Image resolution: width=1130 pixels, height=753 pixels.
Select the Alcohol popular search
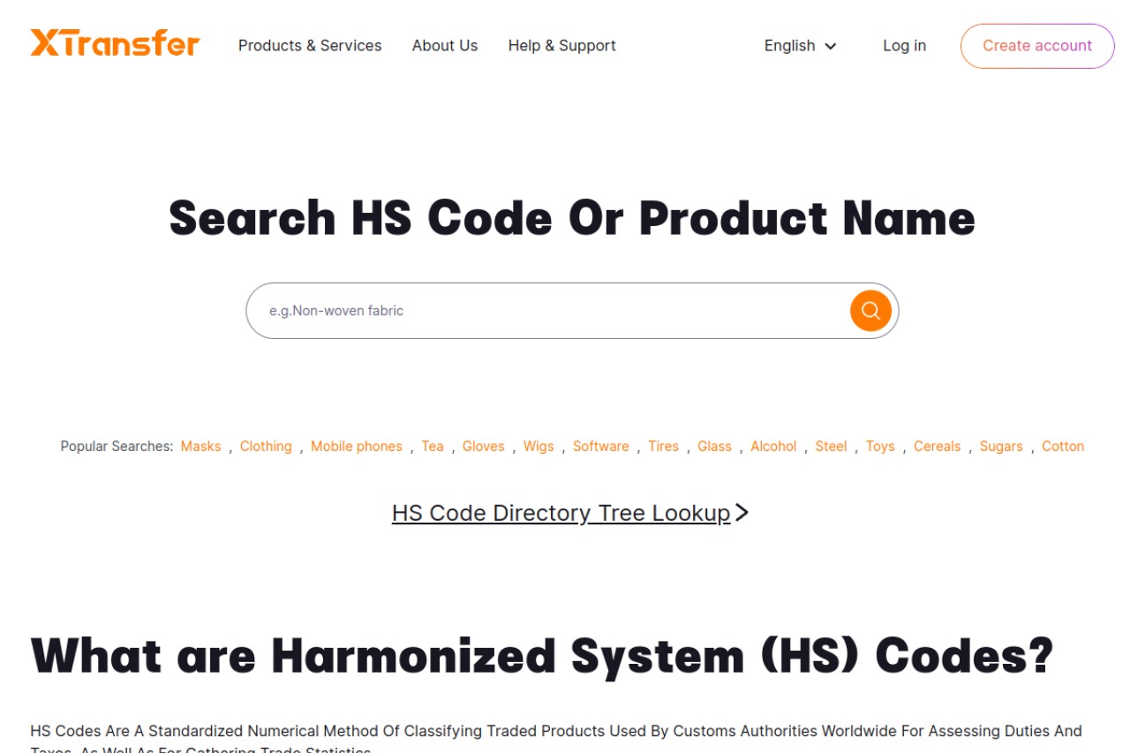(773, 447)
